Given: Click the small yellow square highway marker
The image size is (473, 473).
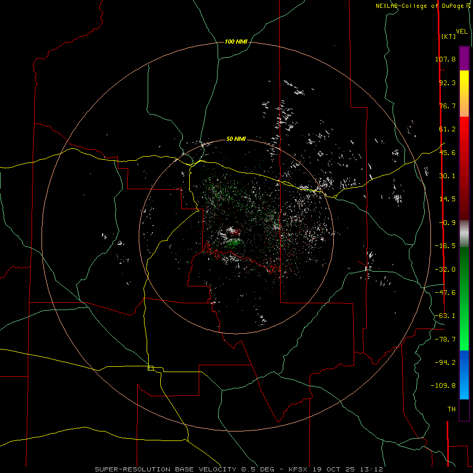Looking at the screenshot, I should 150,368.
